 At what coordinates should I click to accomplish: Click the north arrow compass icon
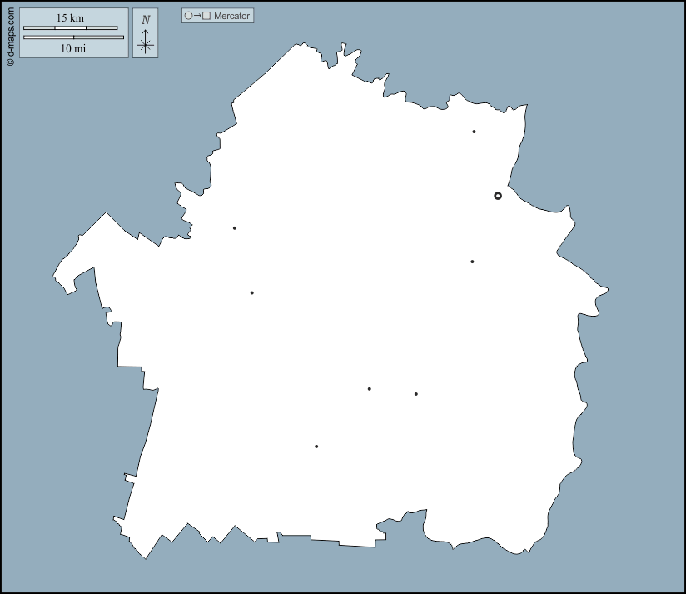pos(145,42)
